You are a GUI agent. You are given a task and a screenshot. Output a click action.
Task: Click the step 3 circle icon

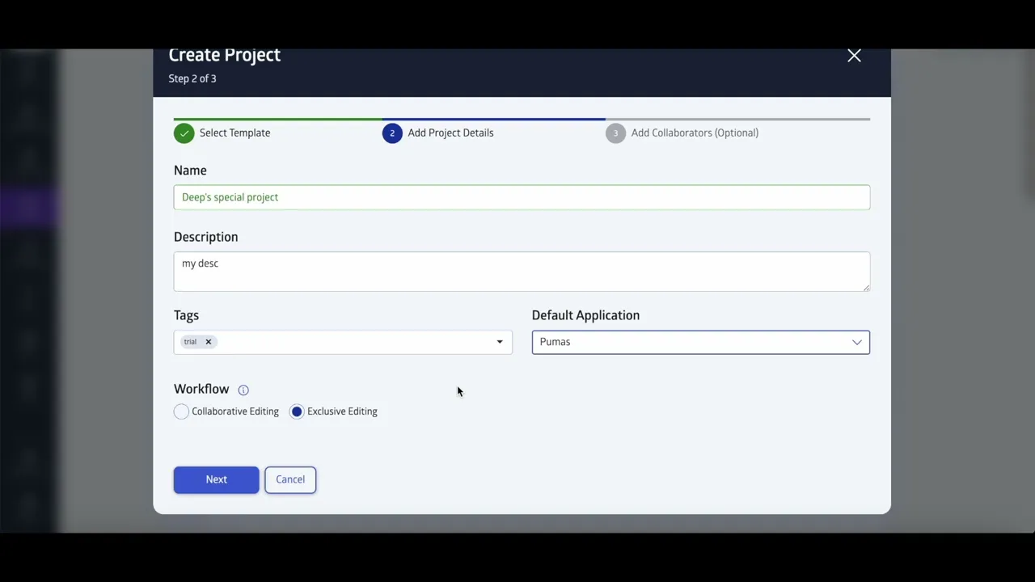click(615, 133)
